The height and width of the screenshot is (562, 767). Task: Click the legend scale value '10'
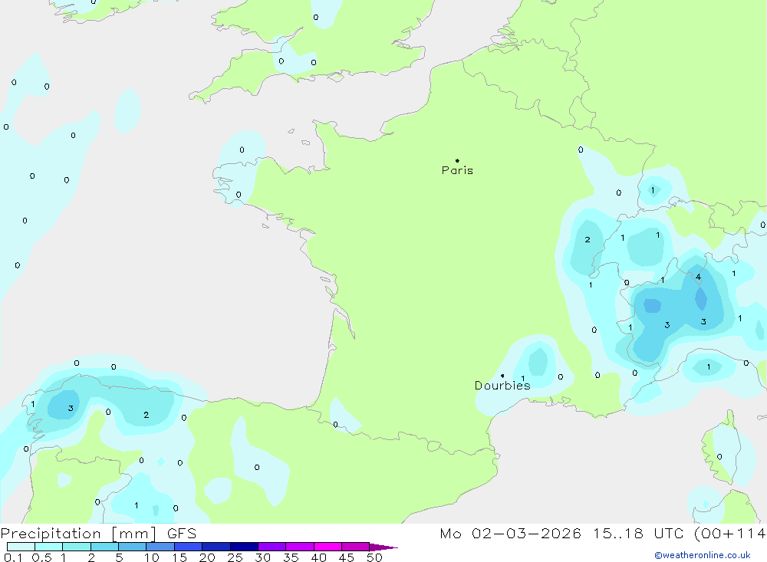pos(152,557)
